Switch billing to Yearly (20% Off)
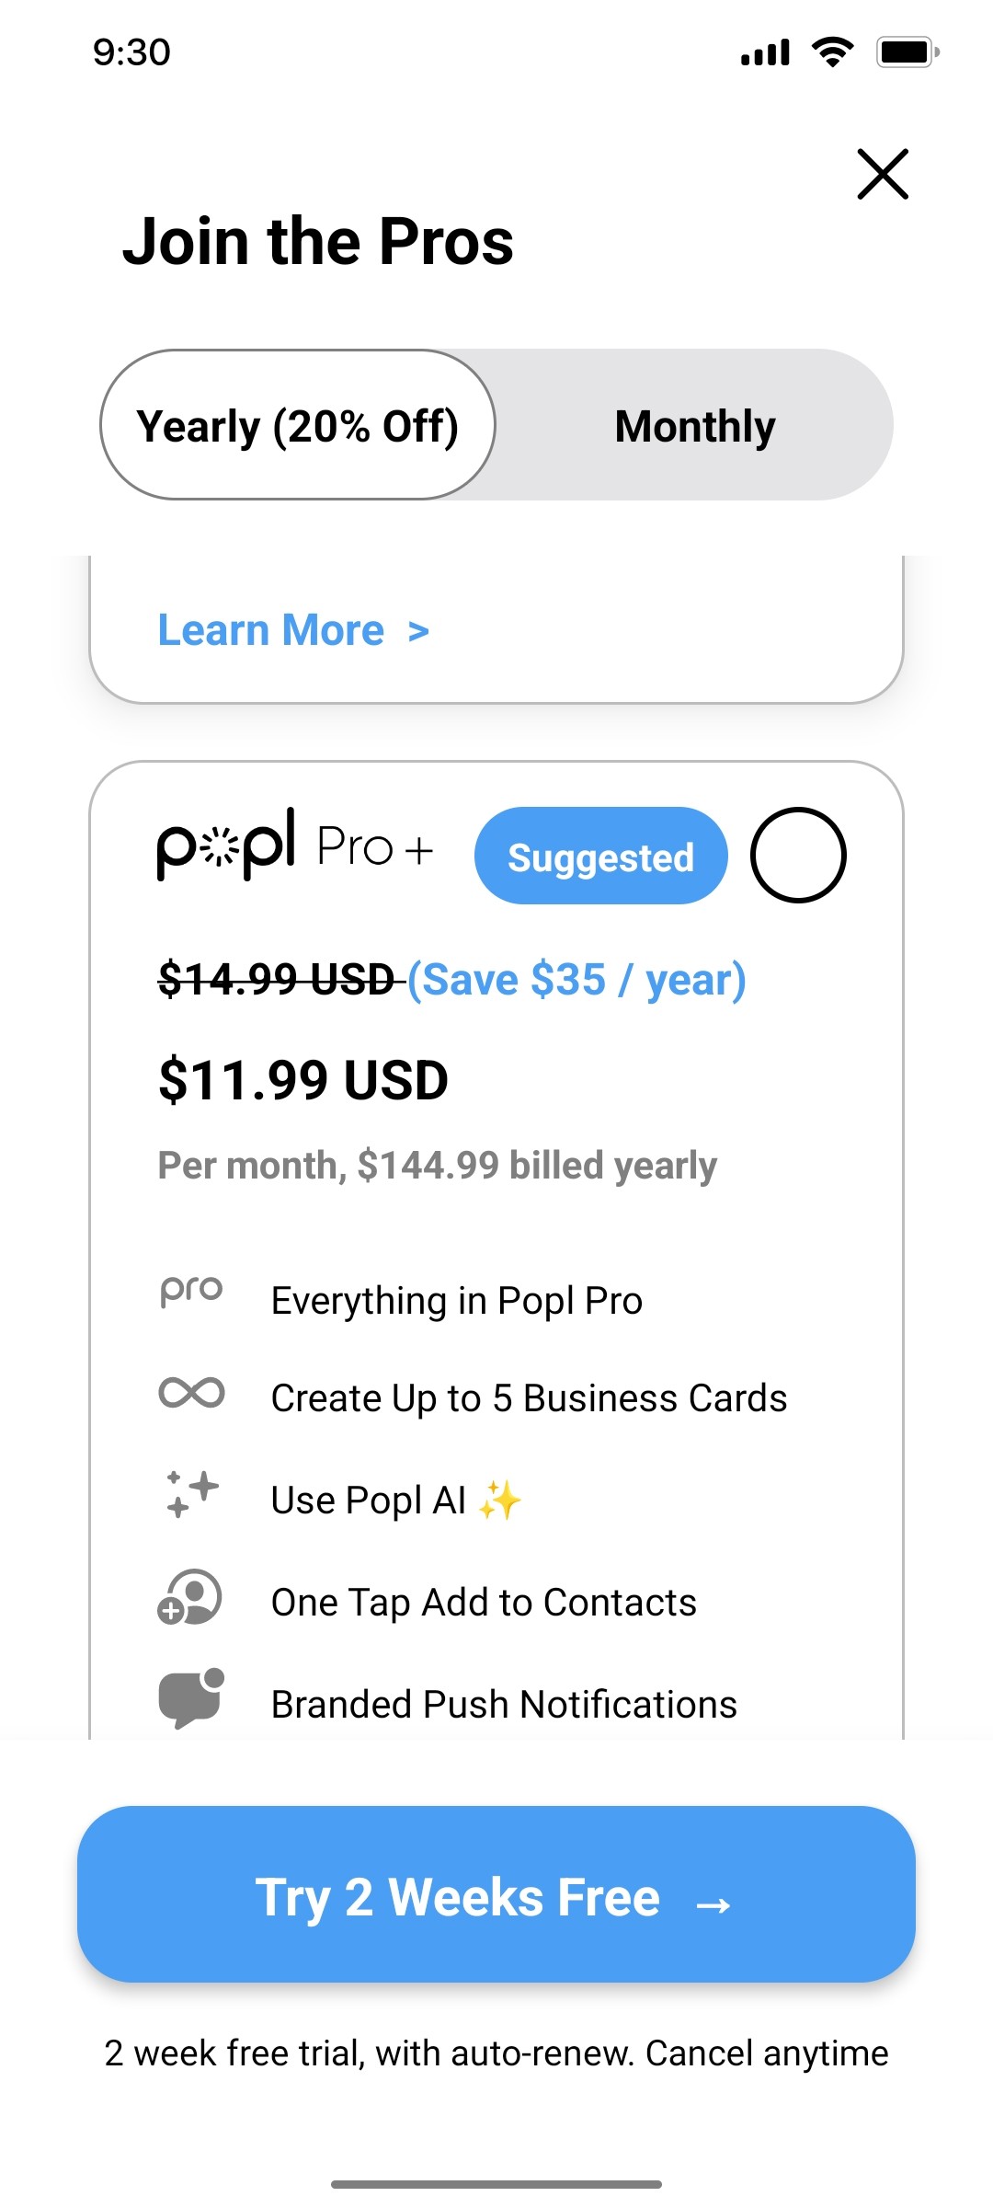The height and width of the screenshot is (2208, 993). click(x=299, y=425)
